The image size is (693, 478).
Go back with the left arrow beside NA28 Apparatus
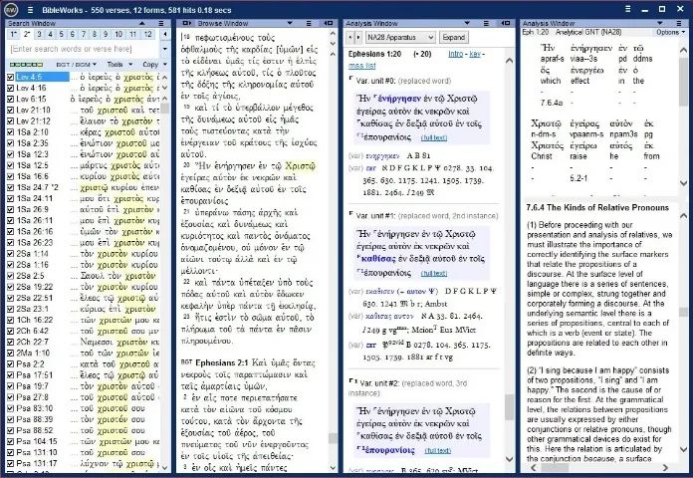tap(350, 38)
